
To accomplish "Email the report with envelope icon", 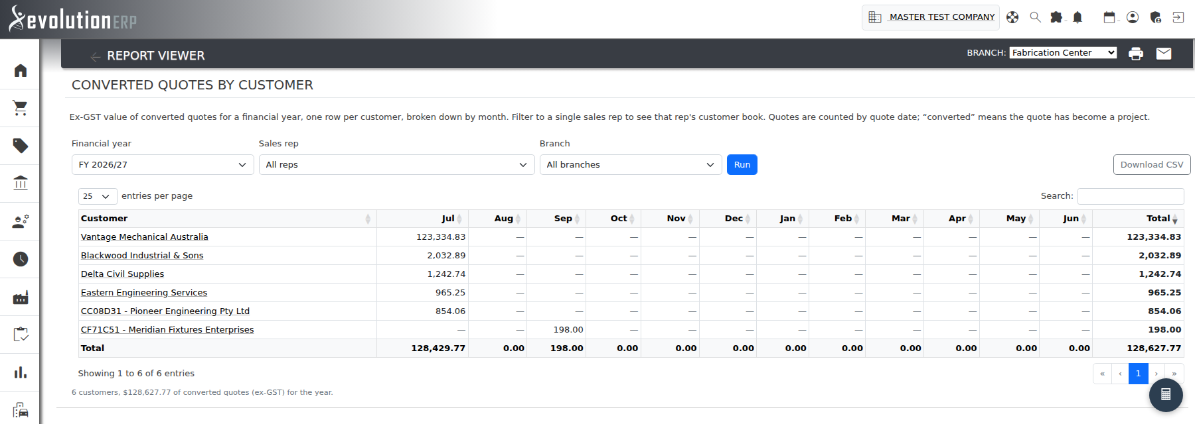I will 1164,54.
